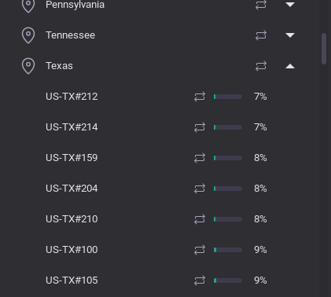Click the 8% load value for US-TX#204
This screenshot has width=331, height=297.
260,189
